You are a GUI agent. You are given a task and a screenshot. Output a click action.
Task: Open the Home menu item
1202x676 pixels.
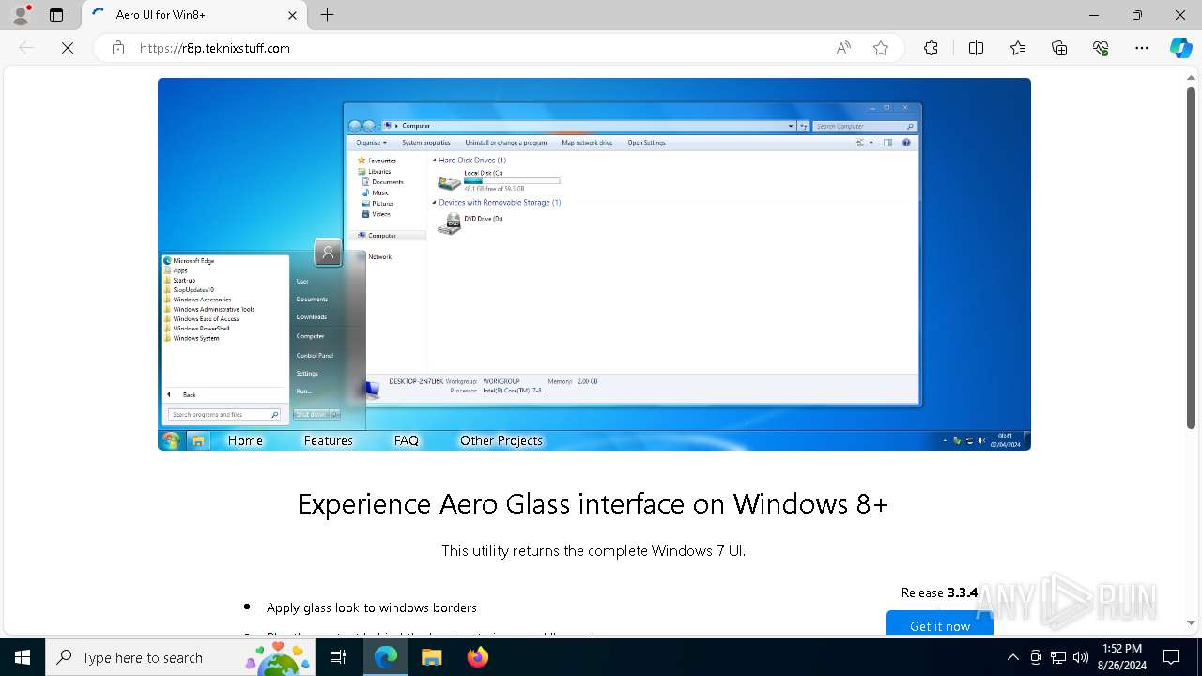pos(245,440)
